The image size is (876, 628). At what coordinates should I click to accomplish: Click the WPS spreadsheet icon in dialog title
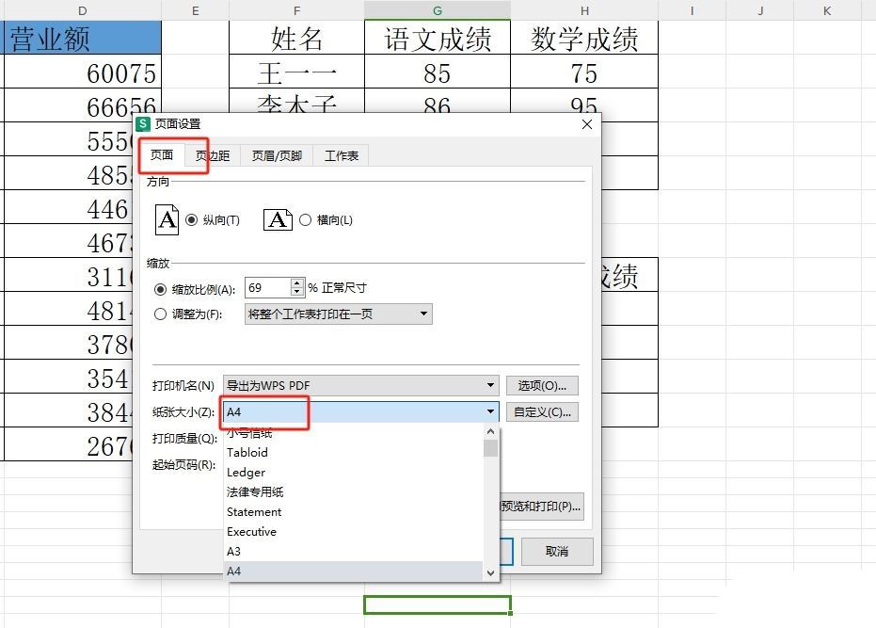click(143, 123)
